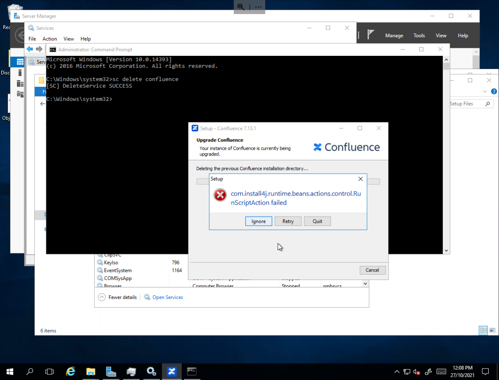Click the Quit button in Setup error dialog
Image resolution: width=499 pixels, height=380 pixels.
coord(317,221)
